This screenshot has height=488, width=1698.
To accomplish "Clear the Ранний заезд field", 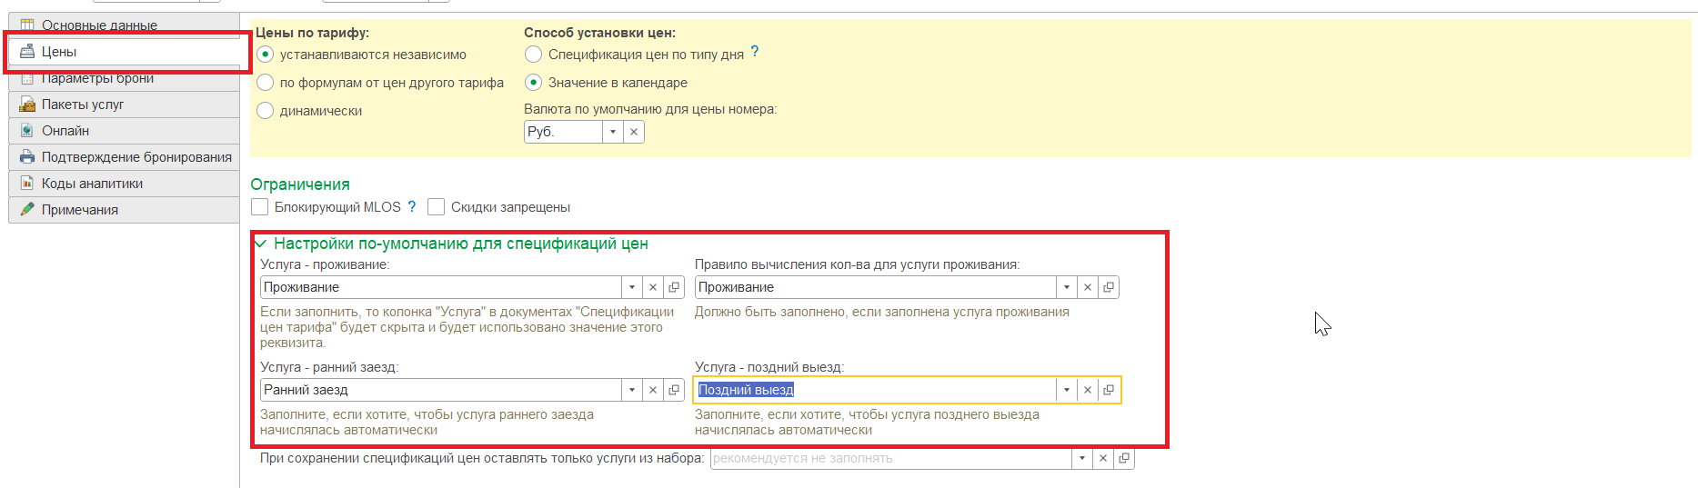I will pos(653,390).
